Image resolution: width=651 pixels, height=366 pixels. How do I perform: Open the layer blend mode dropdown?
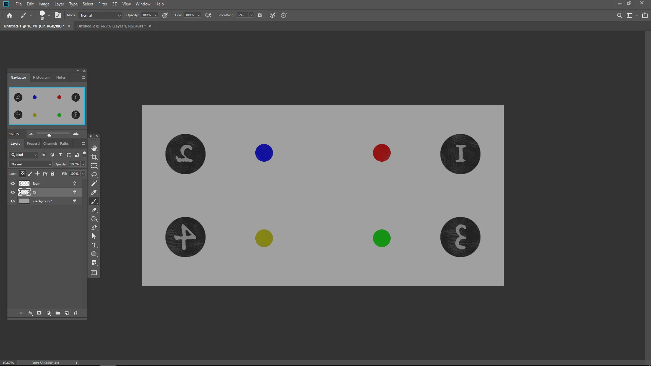[x=31, y=164]
